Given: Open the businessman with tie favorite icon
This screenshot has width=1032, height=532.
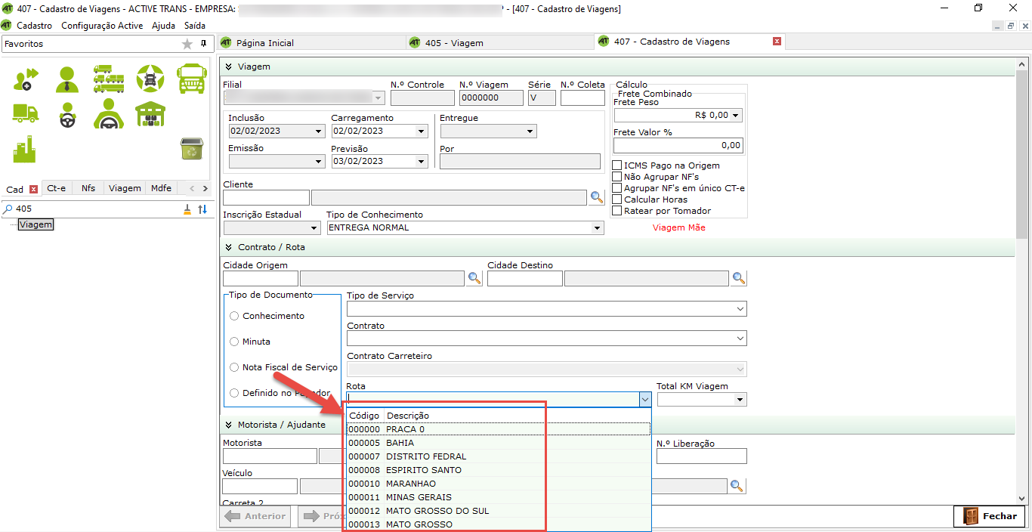Looking at the screenshot, I should [66, 79].
